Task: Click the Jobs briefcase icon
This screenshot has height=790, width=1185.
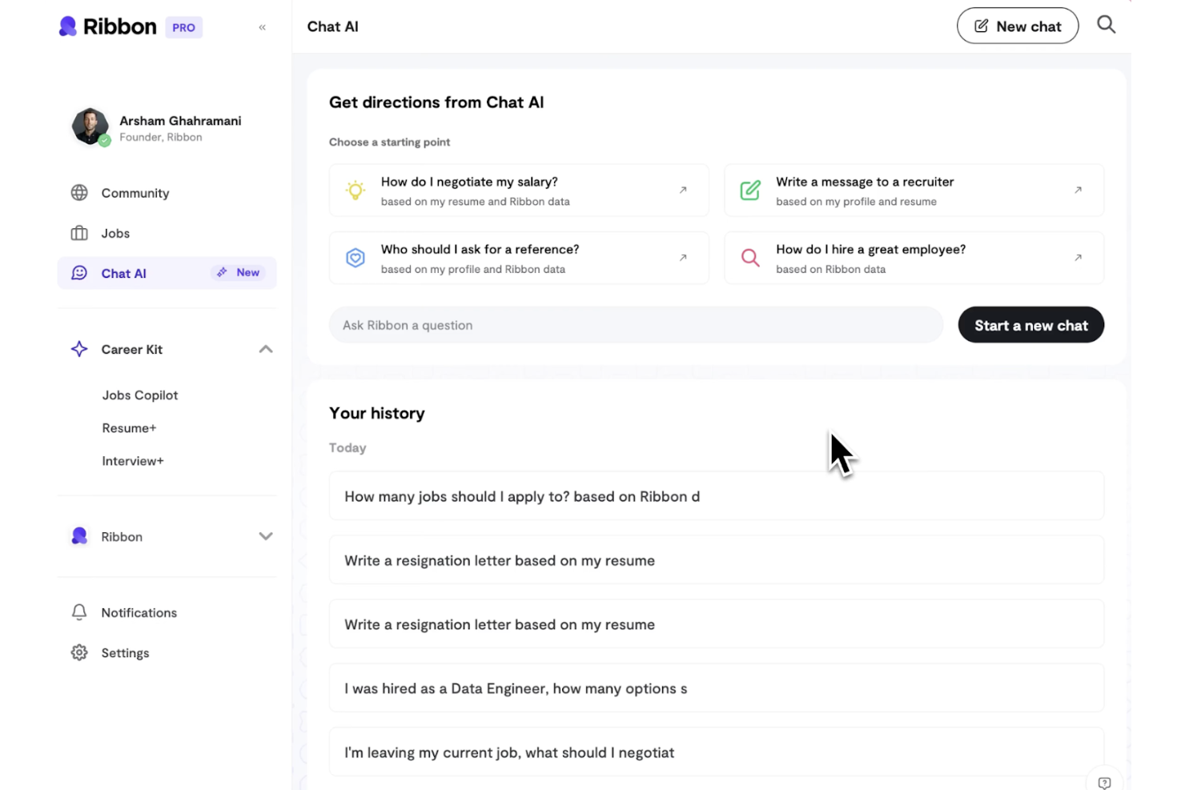Action: (x=79, y=233)
